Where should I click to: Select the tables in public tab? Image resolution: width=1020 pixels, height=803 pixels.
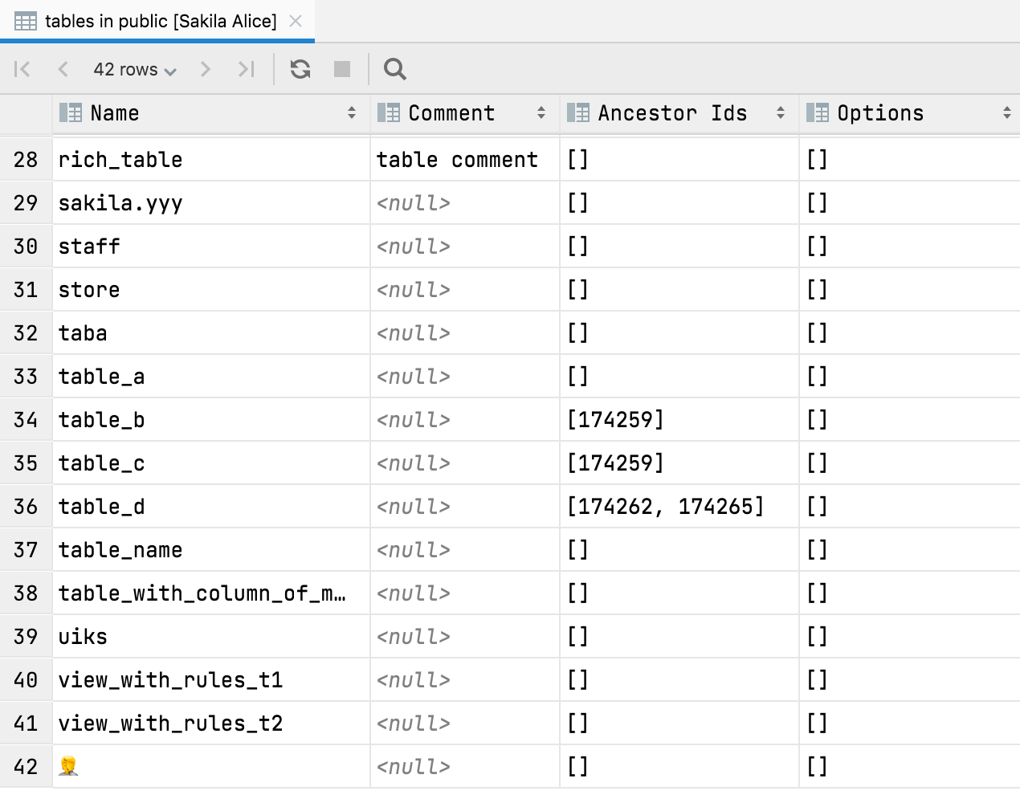160,22
